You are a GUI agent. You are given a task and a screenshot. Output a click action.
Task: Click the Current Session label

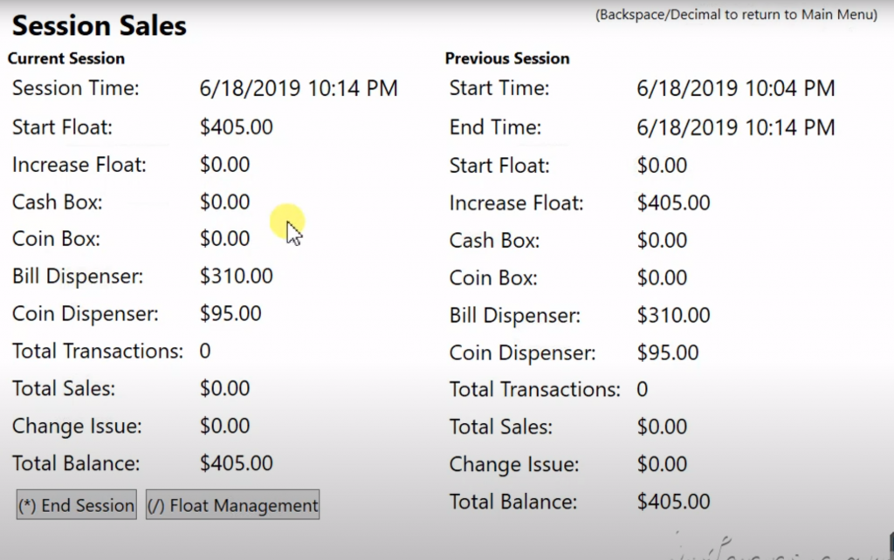coord(66,58)
